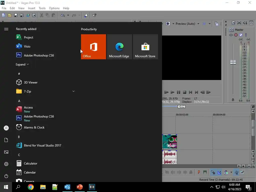
Task: Pause the preview playback
Action: point(178,92)
